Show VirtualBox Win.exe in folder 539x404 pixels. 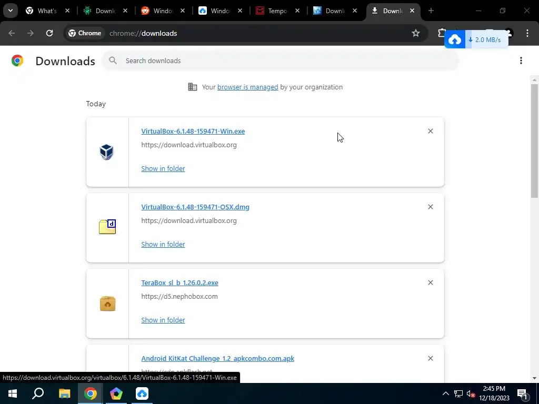click(163, 169)
